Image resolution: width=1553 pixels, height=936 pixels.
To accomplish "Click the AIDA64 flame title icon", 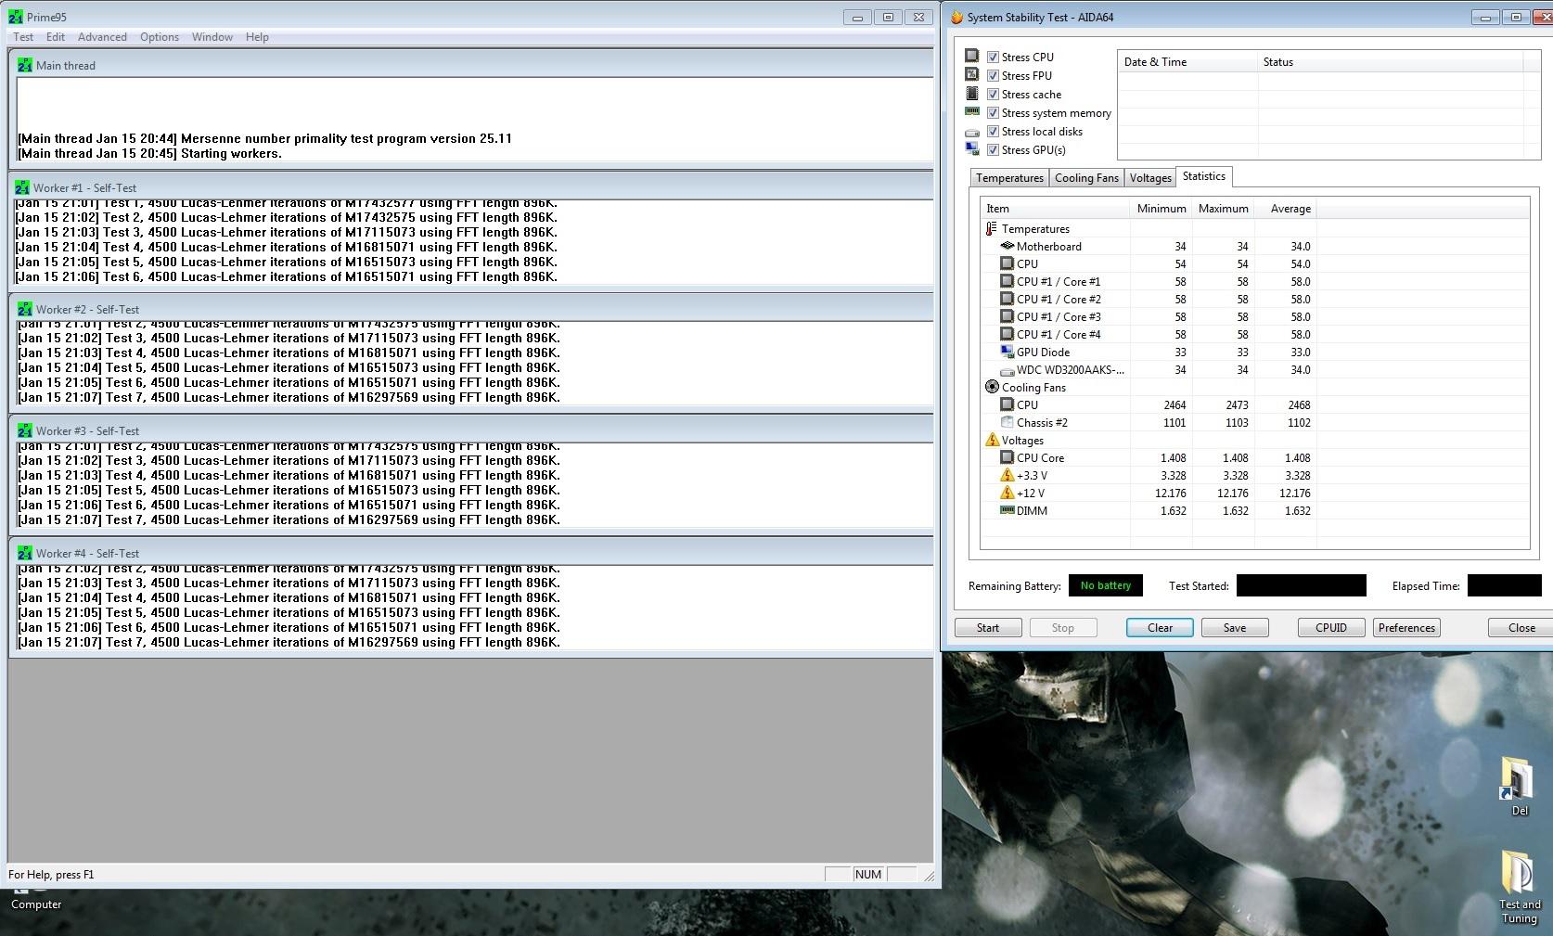I will pyautogui.click(x=956, y=17).
